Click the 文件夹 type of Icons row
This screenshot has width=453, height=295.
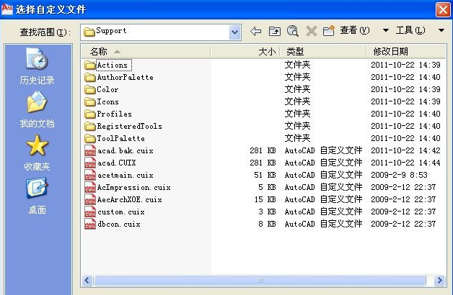[x=298, y=101]
